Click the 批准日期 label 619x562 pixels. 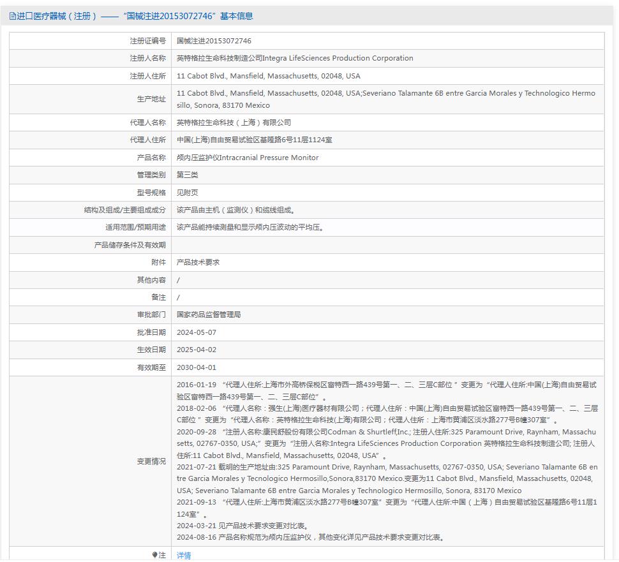coord(152,332)
